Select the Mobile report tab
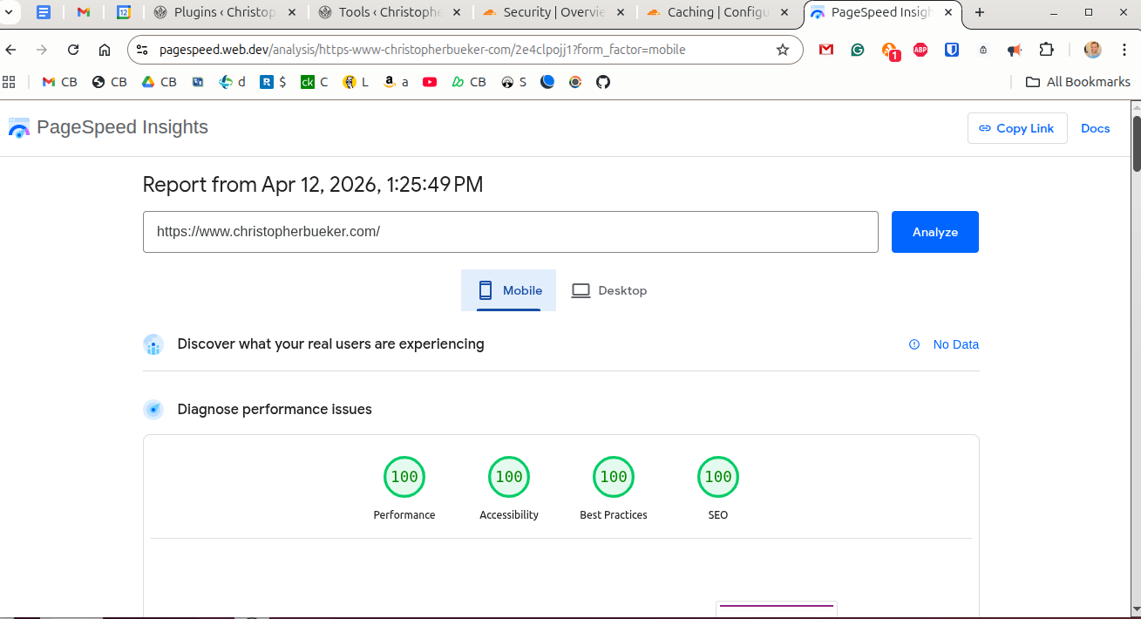This screenshot has height=619, width=1141. point(509,290)
